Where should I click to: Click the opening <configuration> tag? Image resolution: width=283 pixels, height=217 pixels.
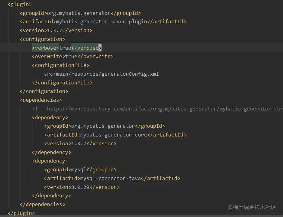pos(42,39)
